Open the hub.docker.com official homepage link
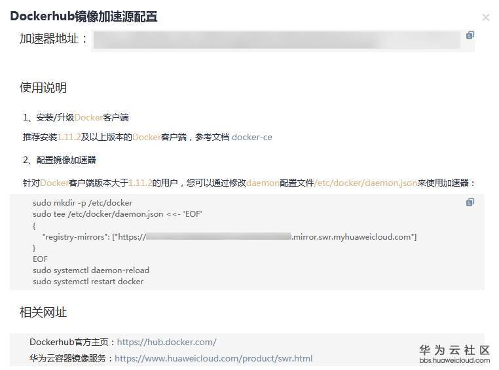Image resolution: width=499 pixels, height=370 pixels. 166,342
